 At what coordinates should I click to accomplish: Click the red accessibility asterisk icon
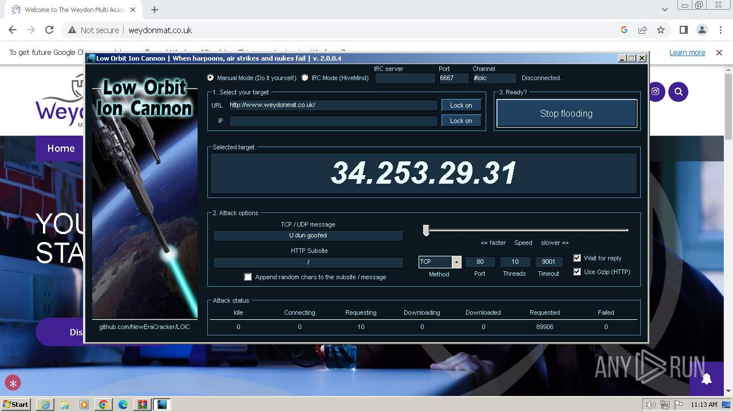click(x=13, y=384)
